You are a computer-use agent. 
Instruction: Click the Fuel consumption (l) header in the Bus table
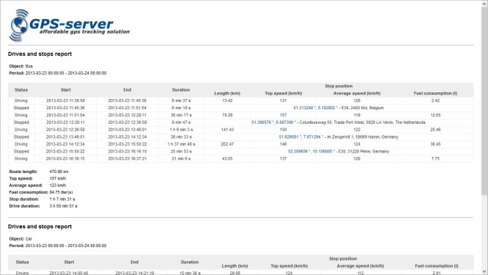(435, 93)
